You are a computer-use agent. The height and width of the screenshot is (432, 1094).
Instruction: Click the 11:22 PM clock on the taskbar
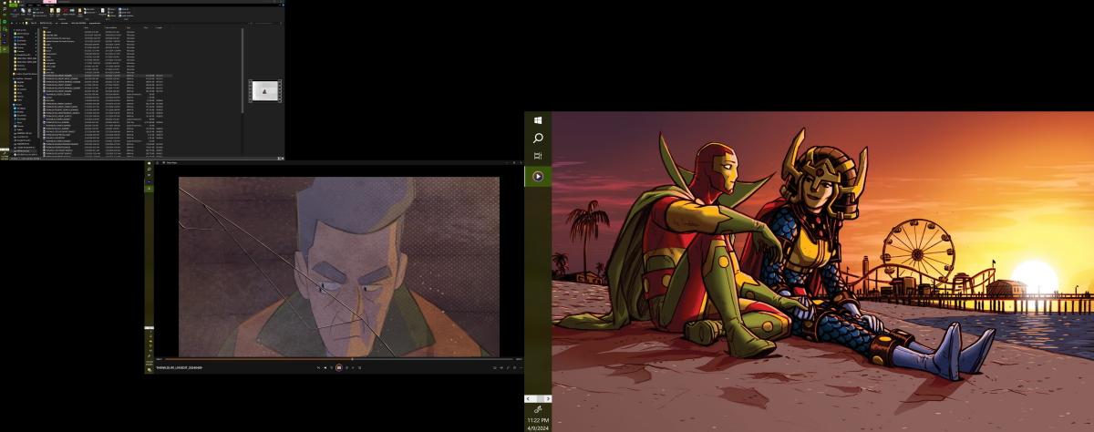[538, 421]
